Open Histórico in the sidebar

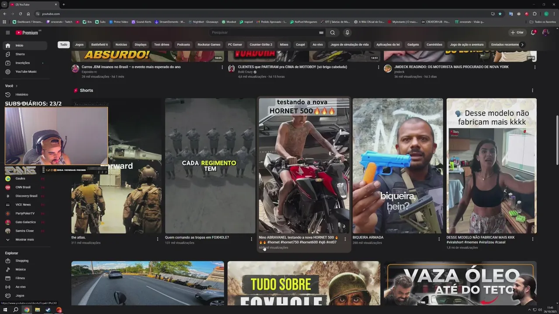click(x=24, y=94)
